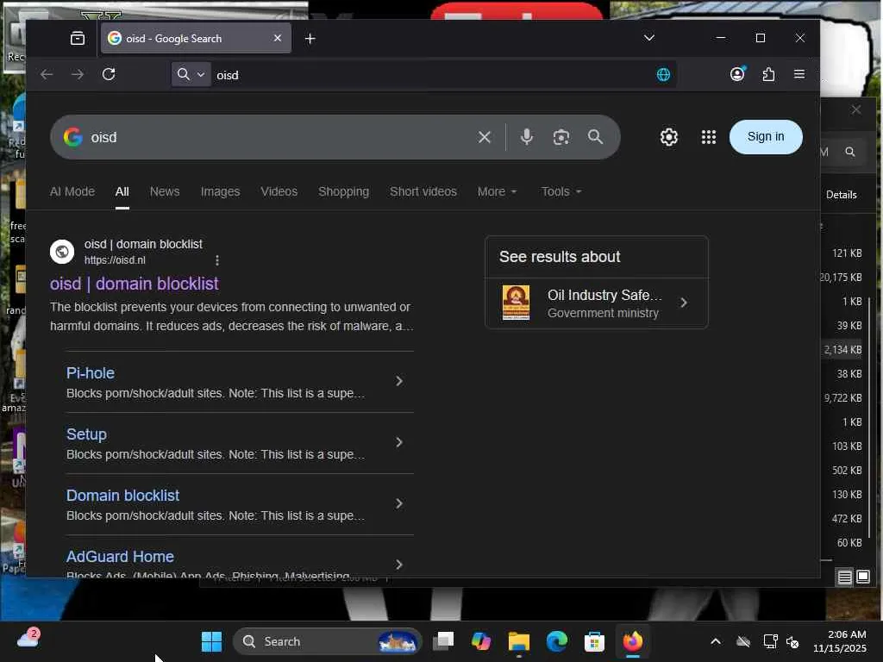Switch background window to details view icon
The image size is (883, 662).
coord(844,578)
